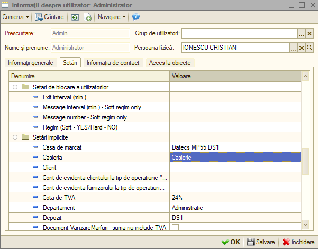Confirm with the OK button
Screen dimensions: 318x249
[x=231, y=242]
